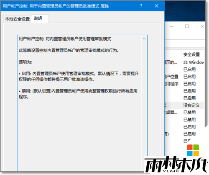Click the heading line 用户帐户控制: 对内置管理员帐户使用管理审批模式
This screenshot has width=209, height=175.
point(65,39)
